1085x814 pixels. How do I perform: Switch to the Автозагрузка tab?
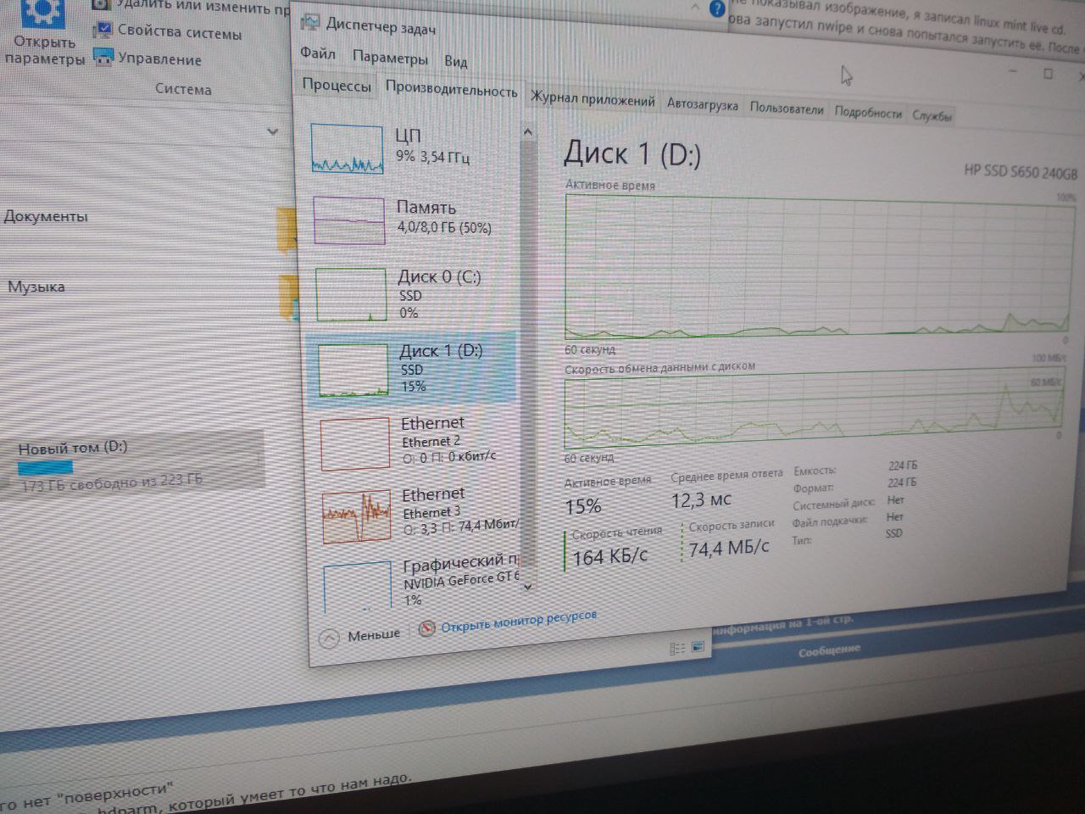pyautogui.click(x=702, y=104)
